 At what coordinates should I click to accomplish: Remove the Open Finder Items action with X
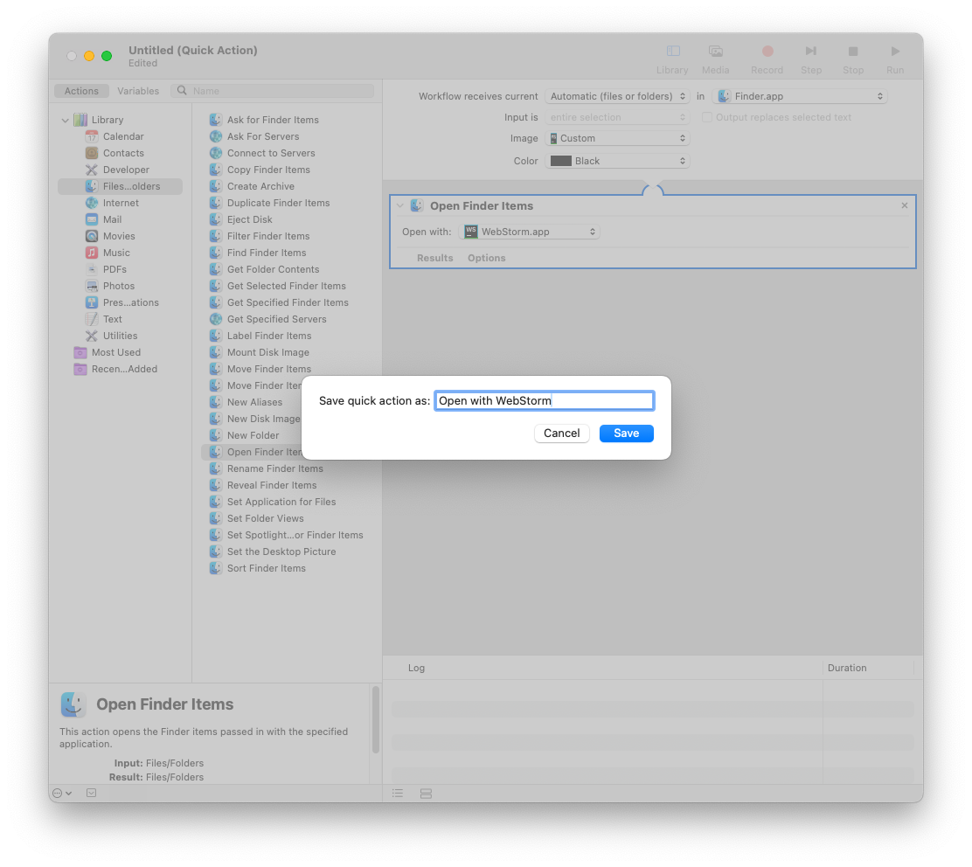tap(905, 205)
